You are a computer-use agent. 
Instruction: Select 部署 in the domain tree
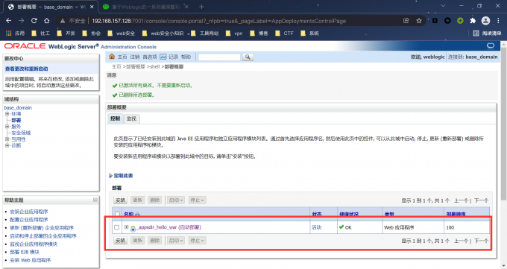click(x=16, y=120)
